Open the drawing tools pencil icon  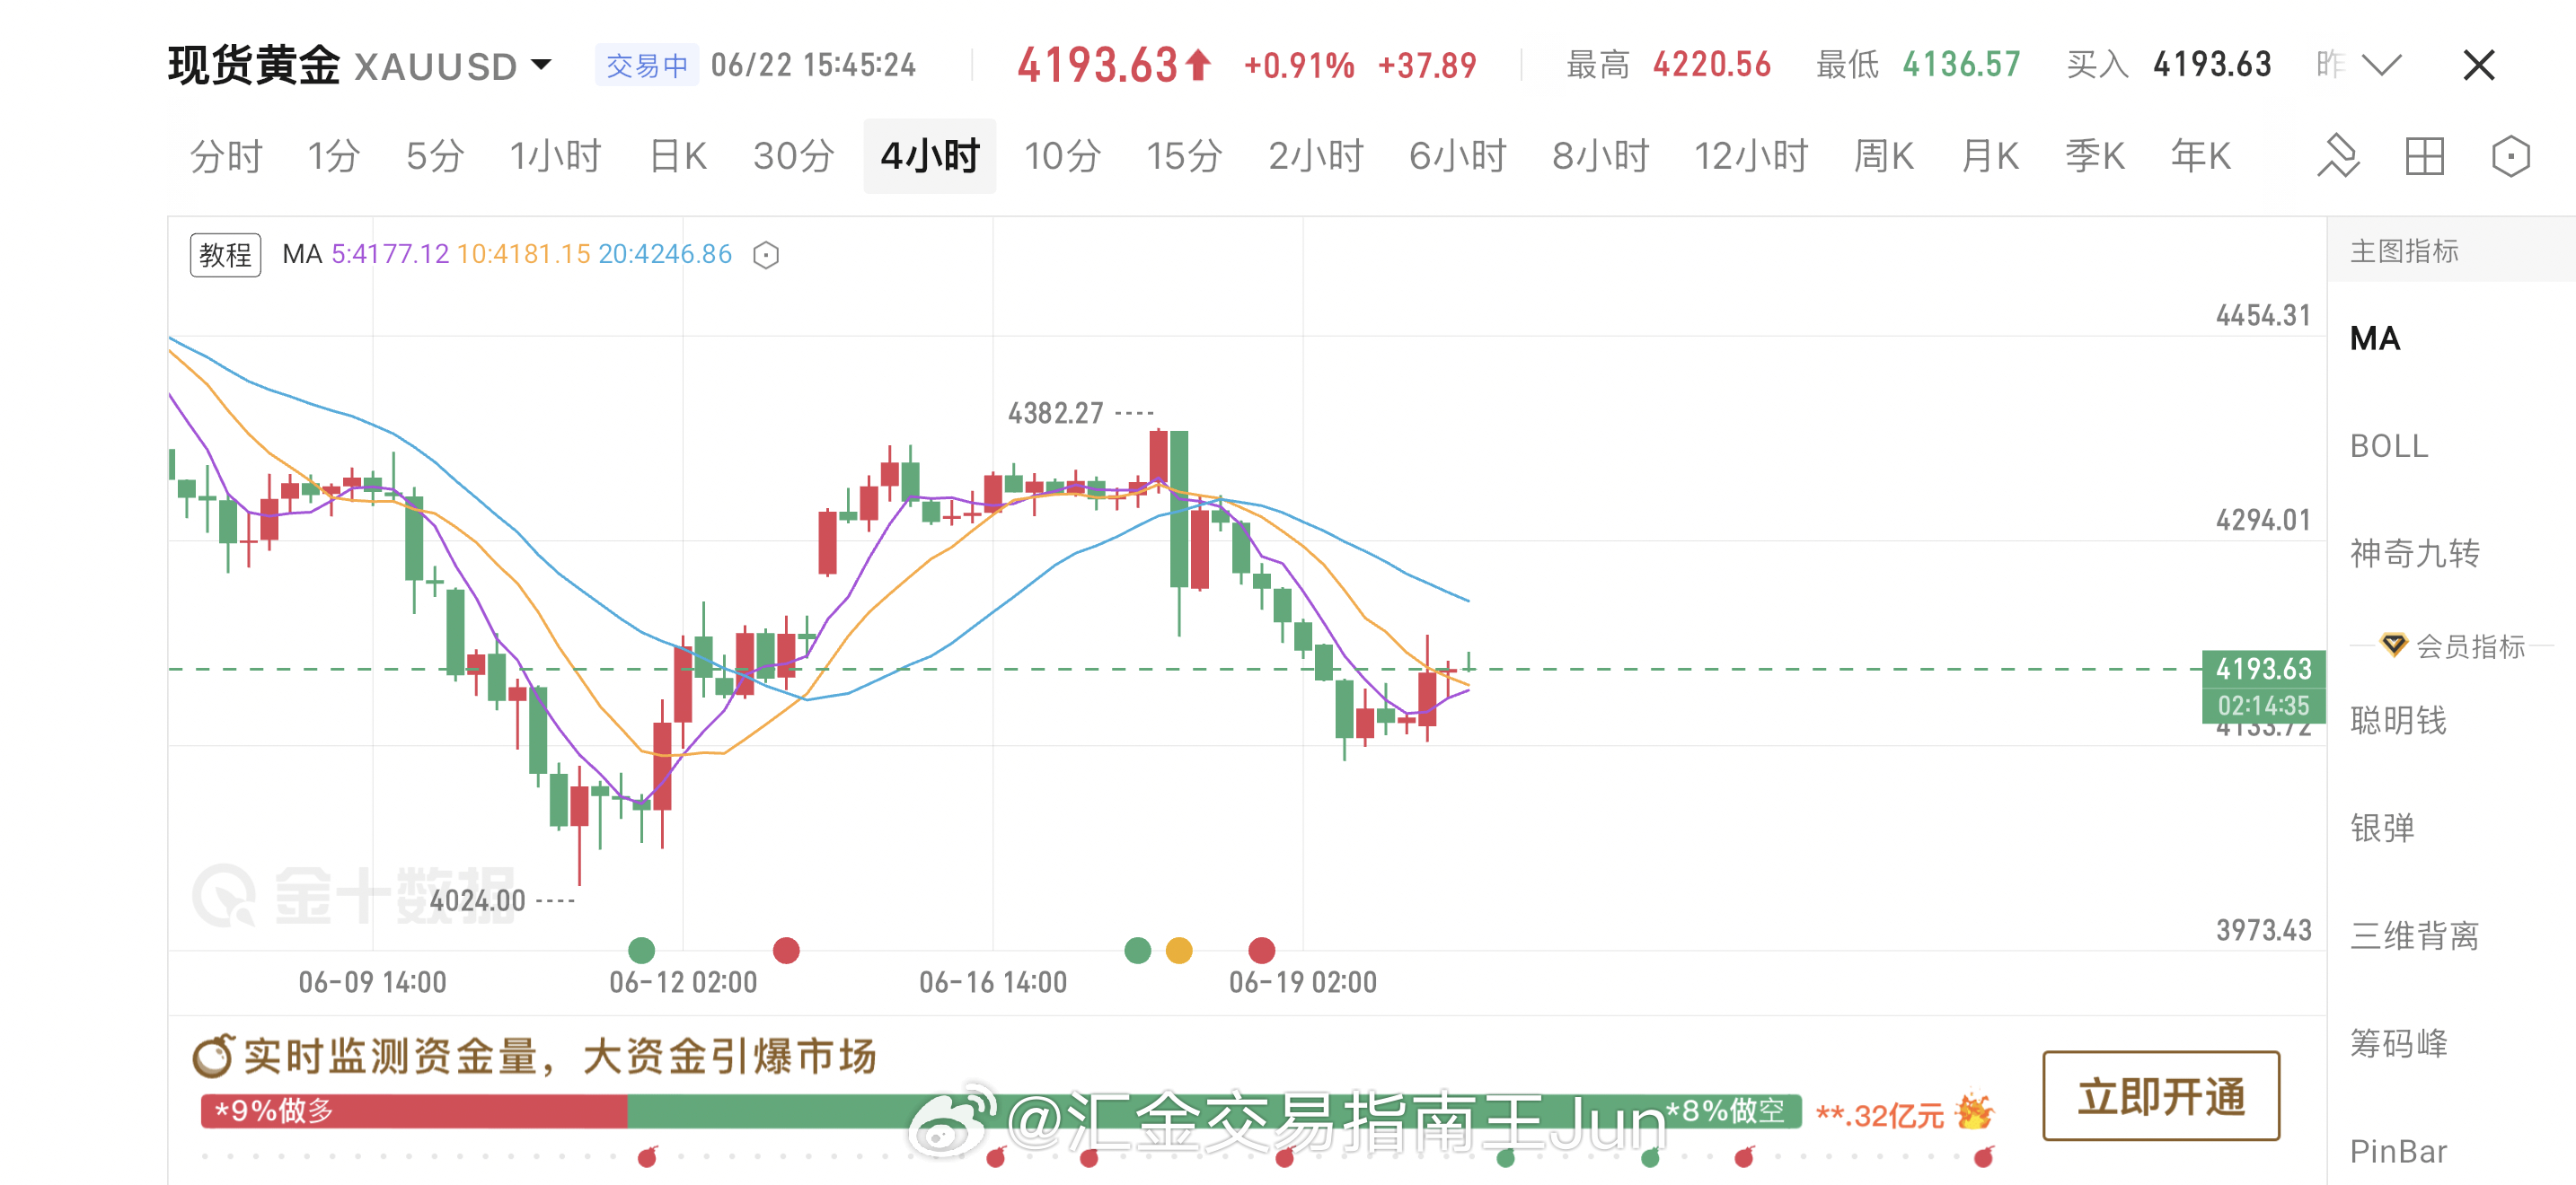coord(2338,156)
